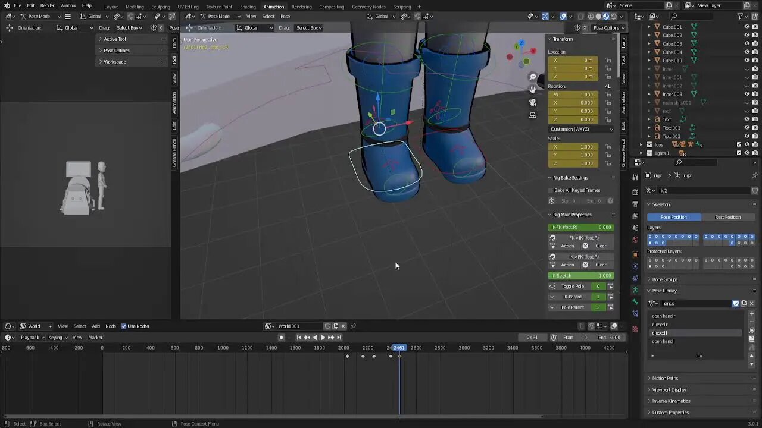Viewport: 762px width, 428px height.
Task: Select wireframe viewport shading icon
Action: click(591, 16)
